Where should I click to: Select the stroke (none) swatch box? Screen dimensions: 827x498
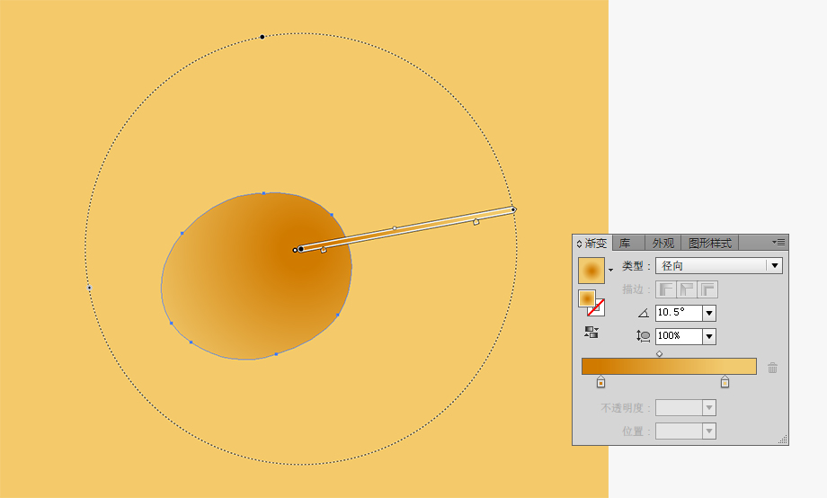coord(598,308)
